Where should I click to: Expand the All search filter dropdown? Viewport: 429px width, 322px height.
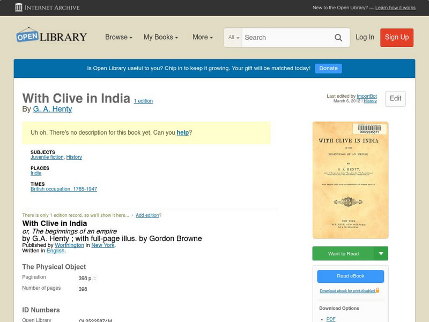click(233, 38)
